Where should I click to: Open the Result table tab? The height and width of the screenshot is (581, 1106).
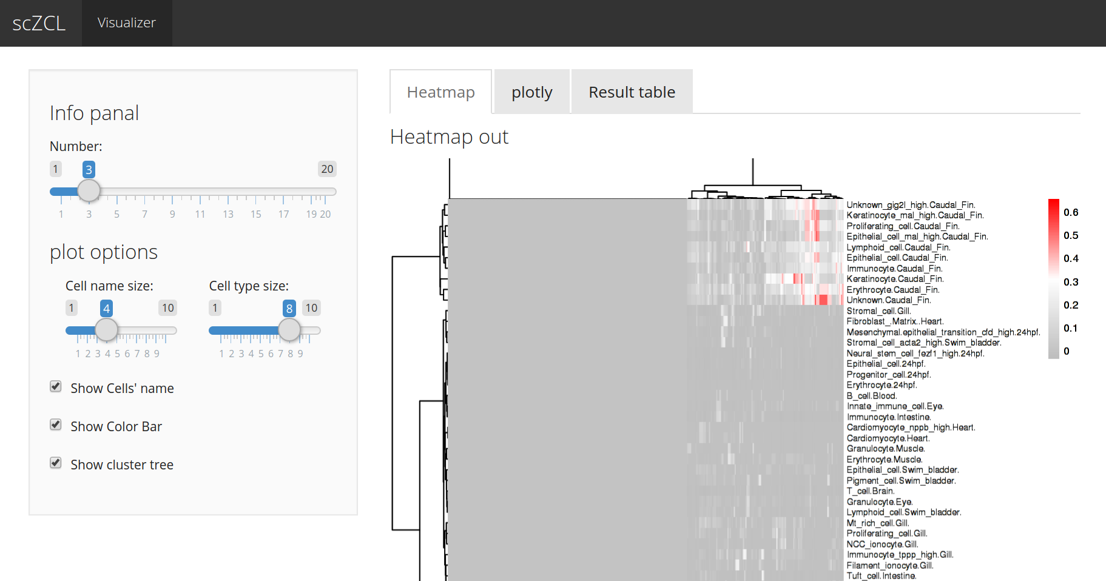[x=632, y=92]
